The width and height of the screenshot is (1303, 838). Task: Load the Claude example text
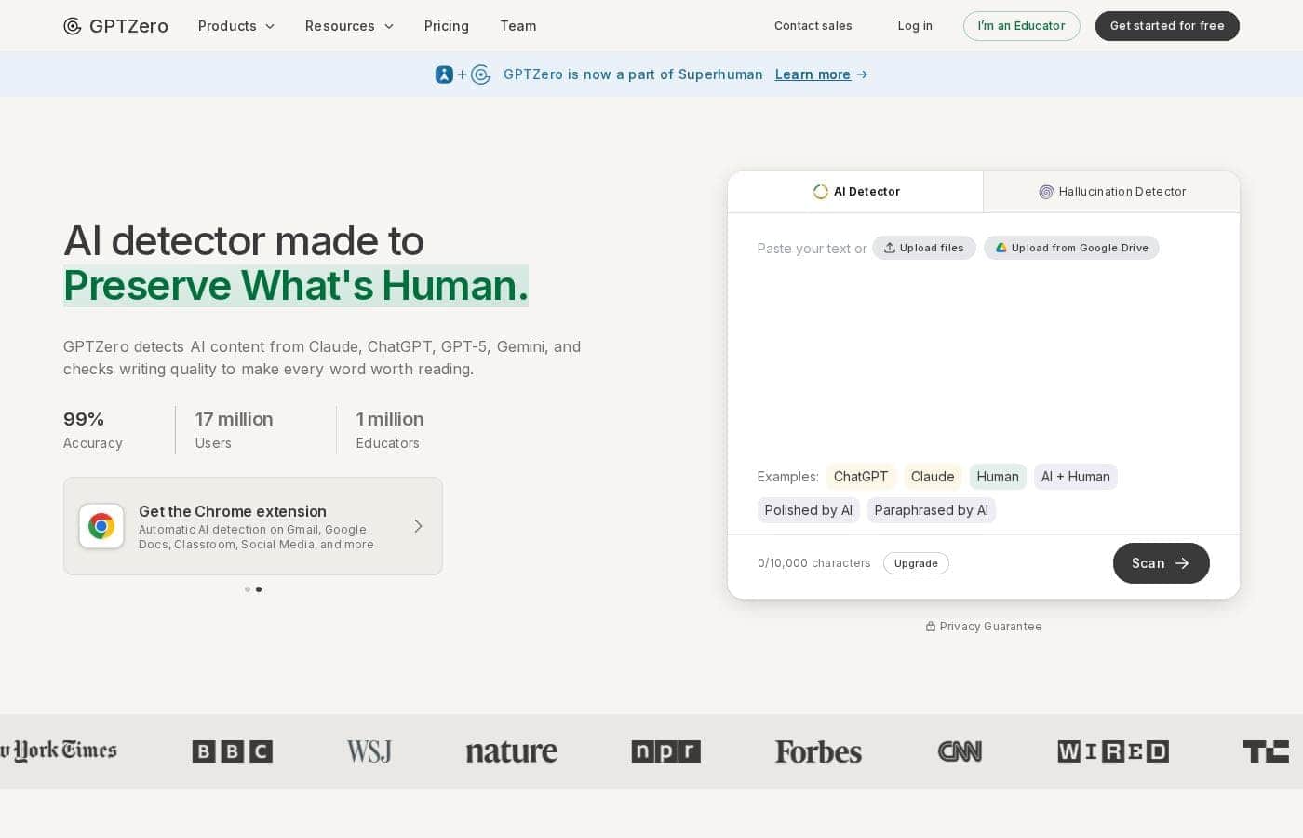click(x=933, y=477)
